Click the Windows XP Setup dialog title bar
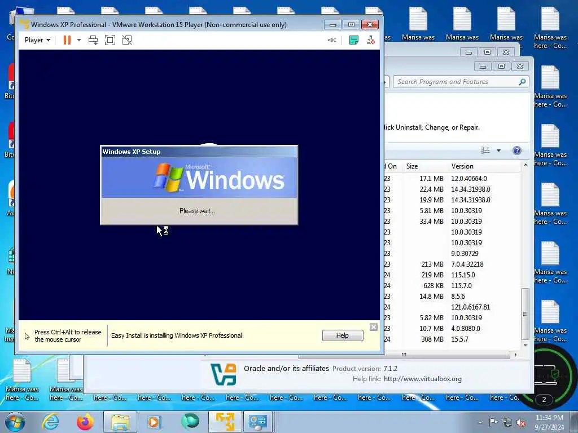The width and height of the screenshot is (578, 433). [x=199, y=152]
